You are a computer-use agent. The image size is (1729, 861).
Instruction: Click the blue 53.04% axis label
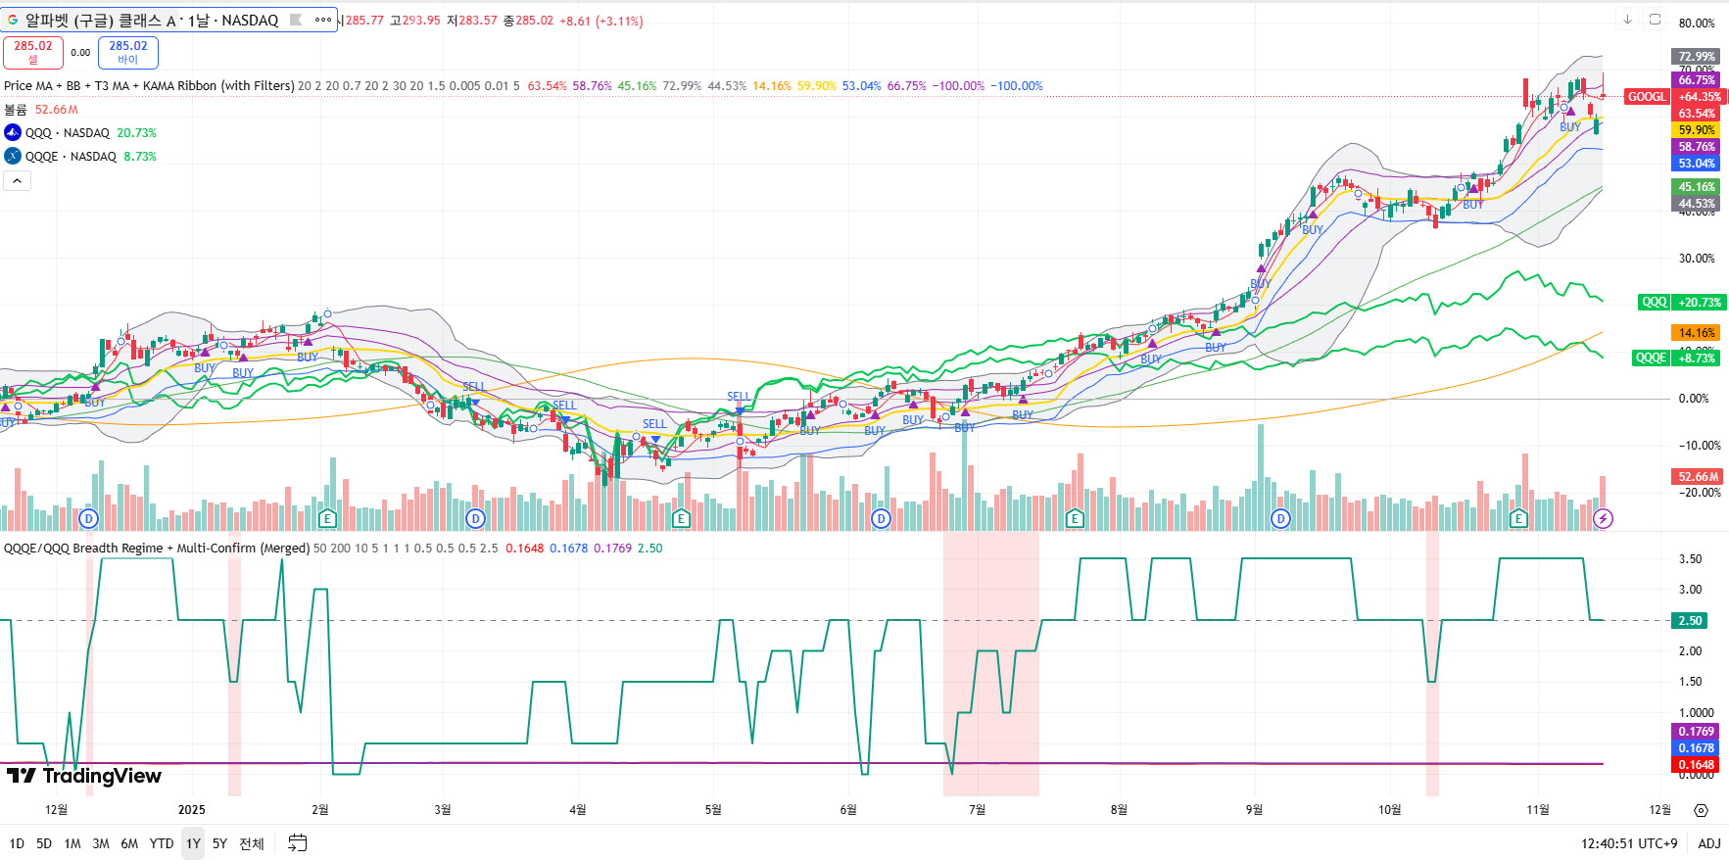coord(1696,164)
